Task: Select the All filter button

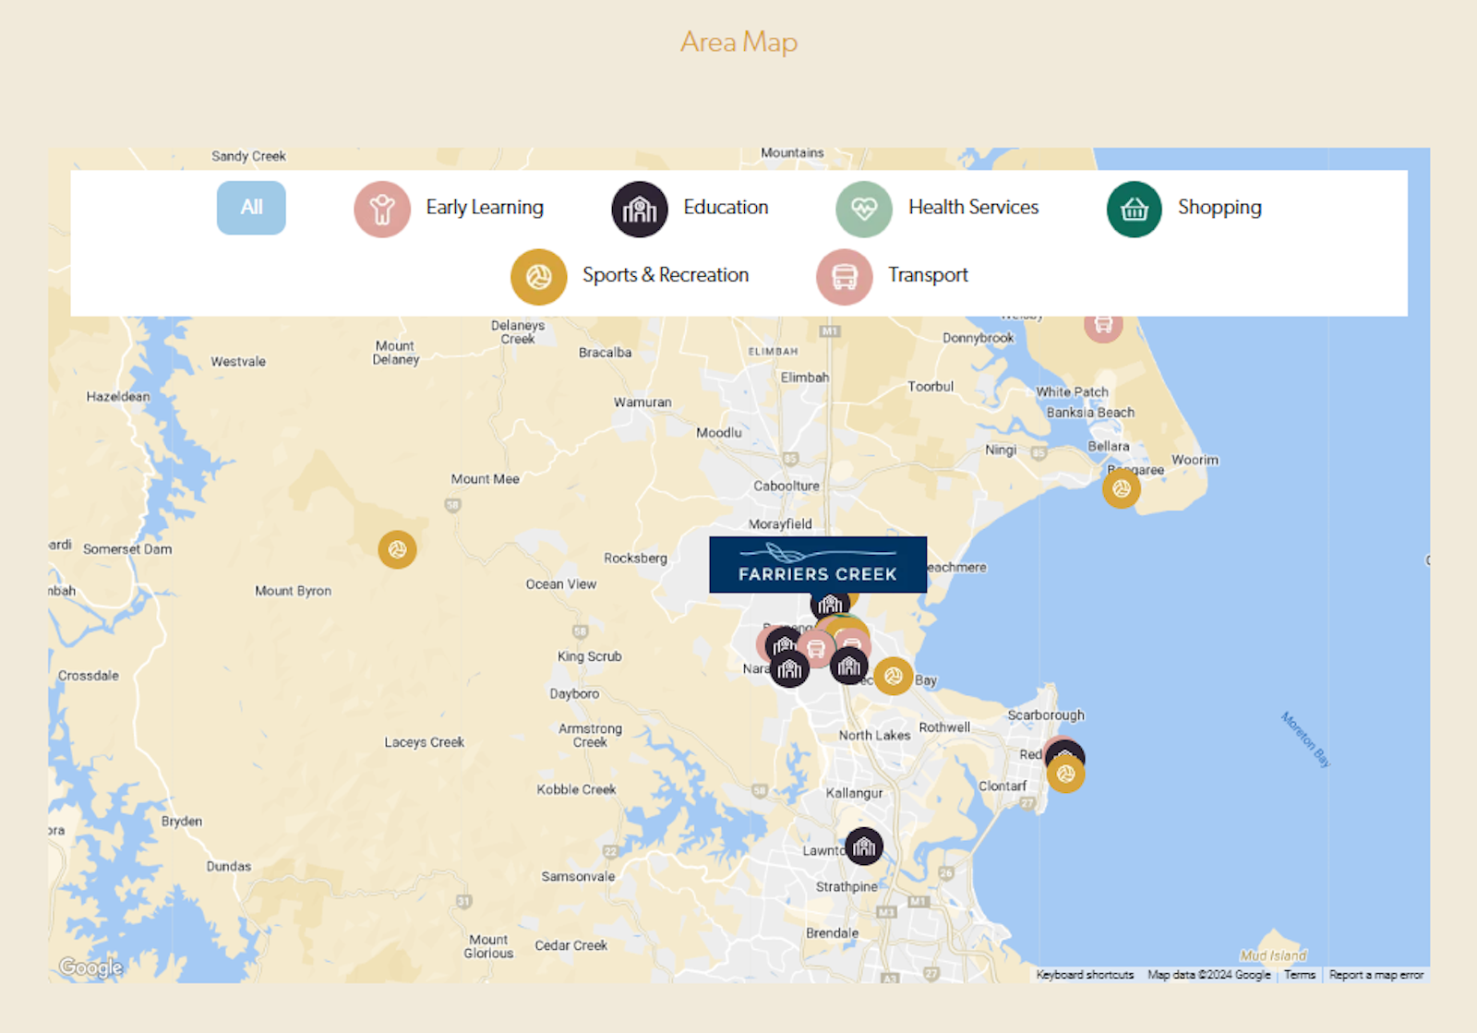Action: [x=251, y=208]
